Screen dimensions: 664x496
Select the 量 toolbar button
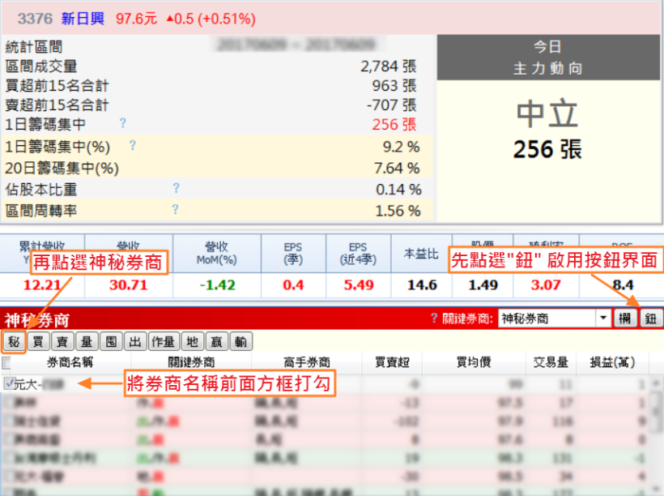pyautogui.click(x=87, y=342)
